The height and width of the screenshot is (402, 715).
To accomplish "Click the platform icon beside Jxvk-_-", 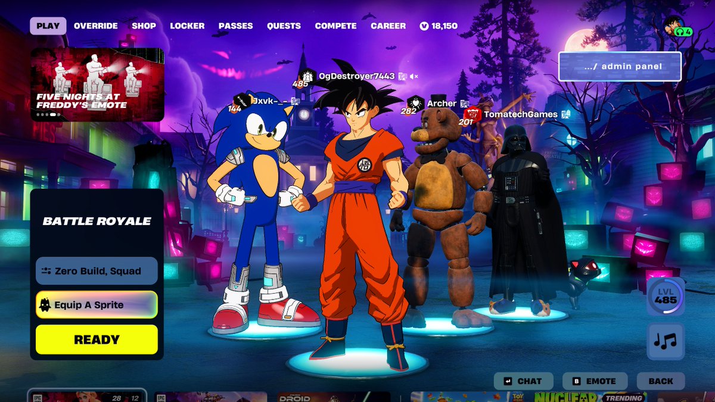I will (x=295, y=101).
